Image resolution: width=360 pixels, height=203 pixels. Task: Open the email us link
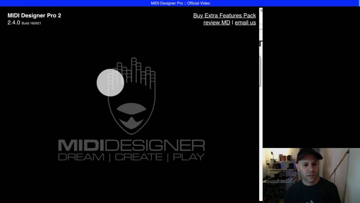[x=245, y=23]
